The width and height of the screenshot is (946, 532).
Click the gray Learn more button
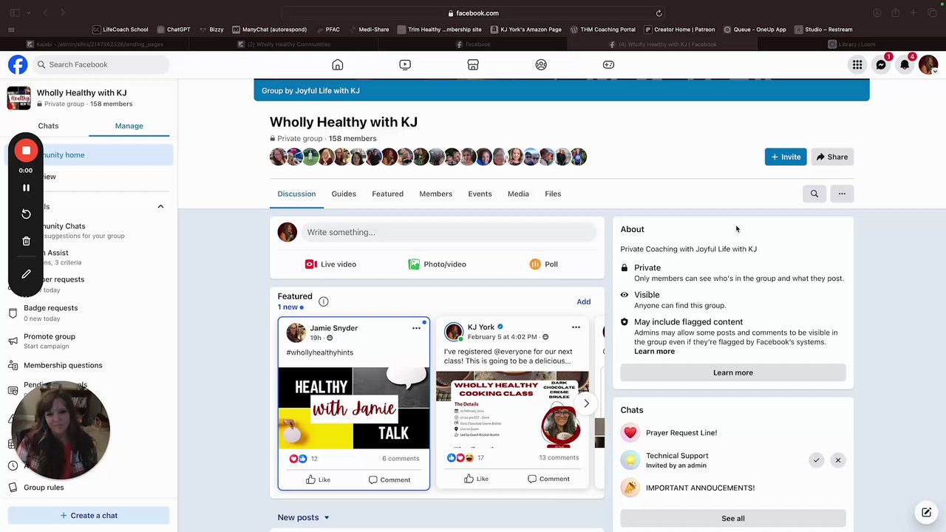(x=733, y=372)
